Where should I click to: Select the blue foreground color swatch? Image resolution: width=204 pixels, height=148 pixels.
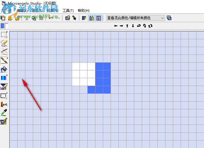[x=3, y=26]
